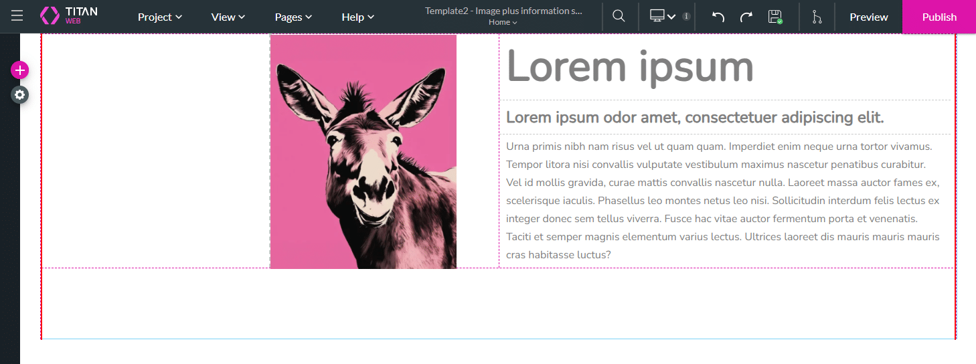Open the version branch icon

point(817,17)
